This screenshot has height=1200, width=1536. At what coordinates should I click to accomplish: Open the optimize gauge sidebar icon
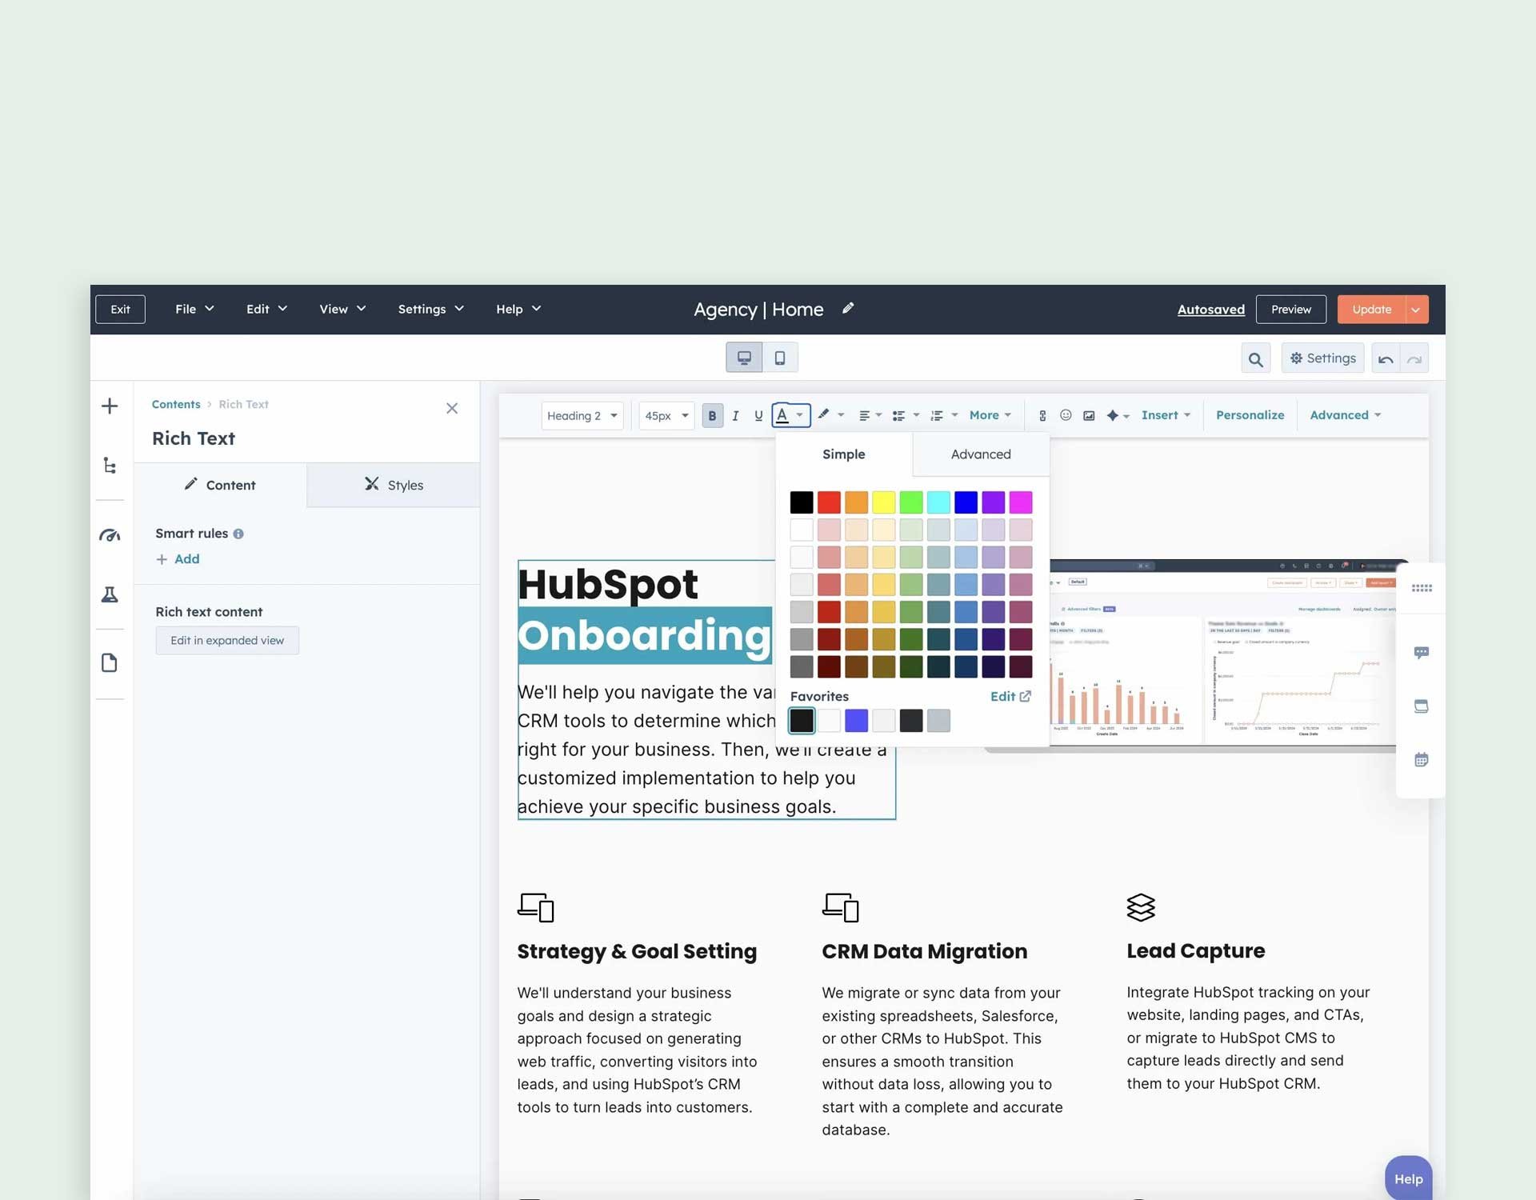coord(110,535)
